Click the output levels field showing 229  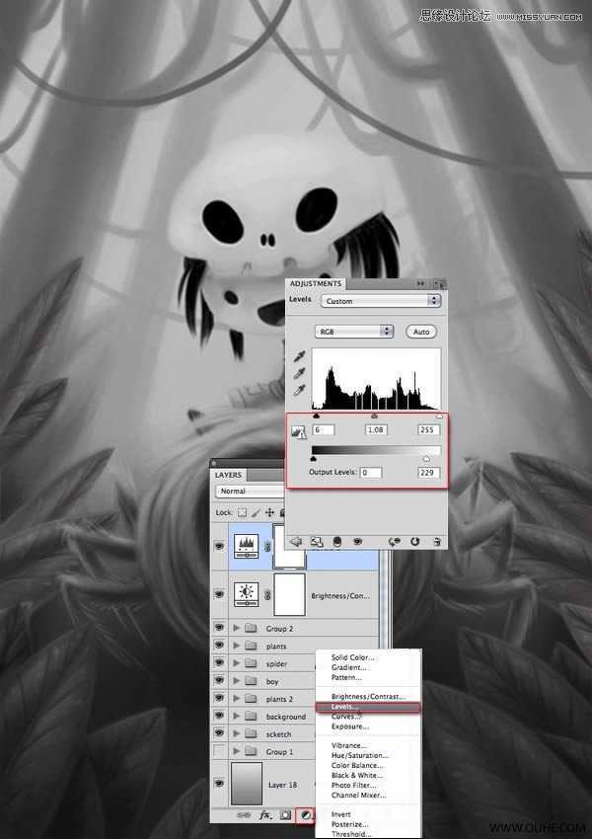(429, 473)
